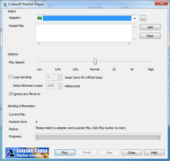Image resolution: width=170 pixels, height=161 pixels.
Task: Set play speed to 2x on slider
Action: pos(114,61)
